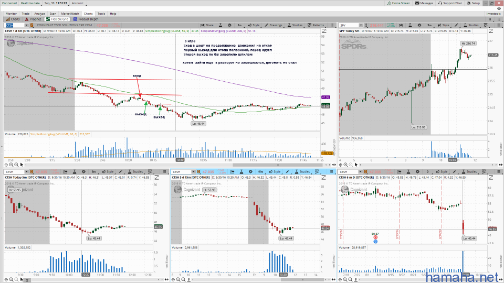
Task: Open the Tools tab
Action: pyautogui.click(x=101, y=14)
